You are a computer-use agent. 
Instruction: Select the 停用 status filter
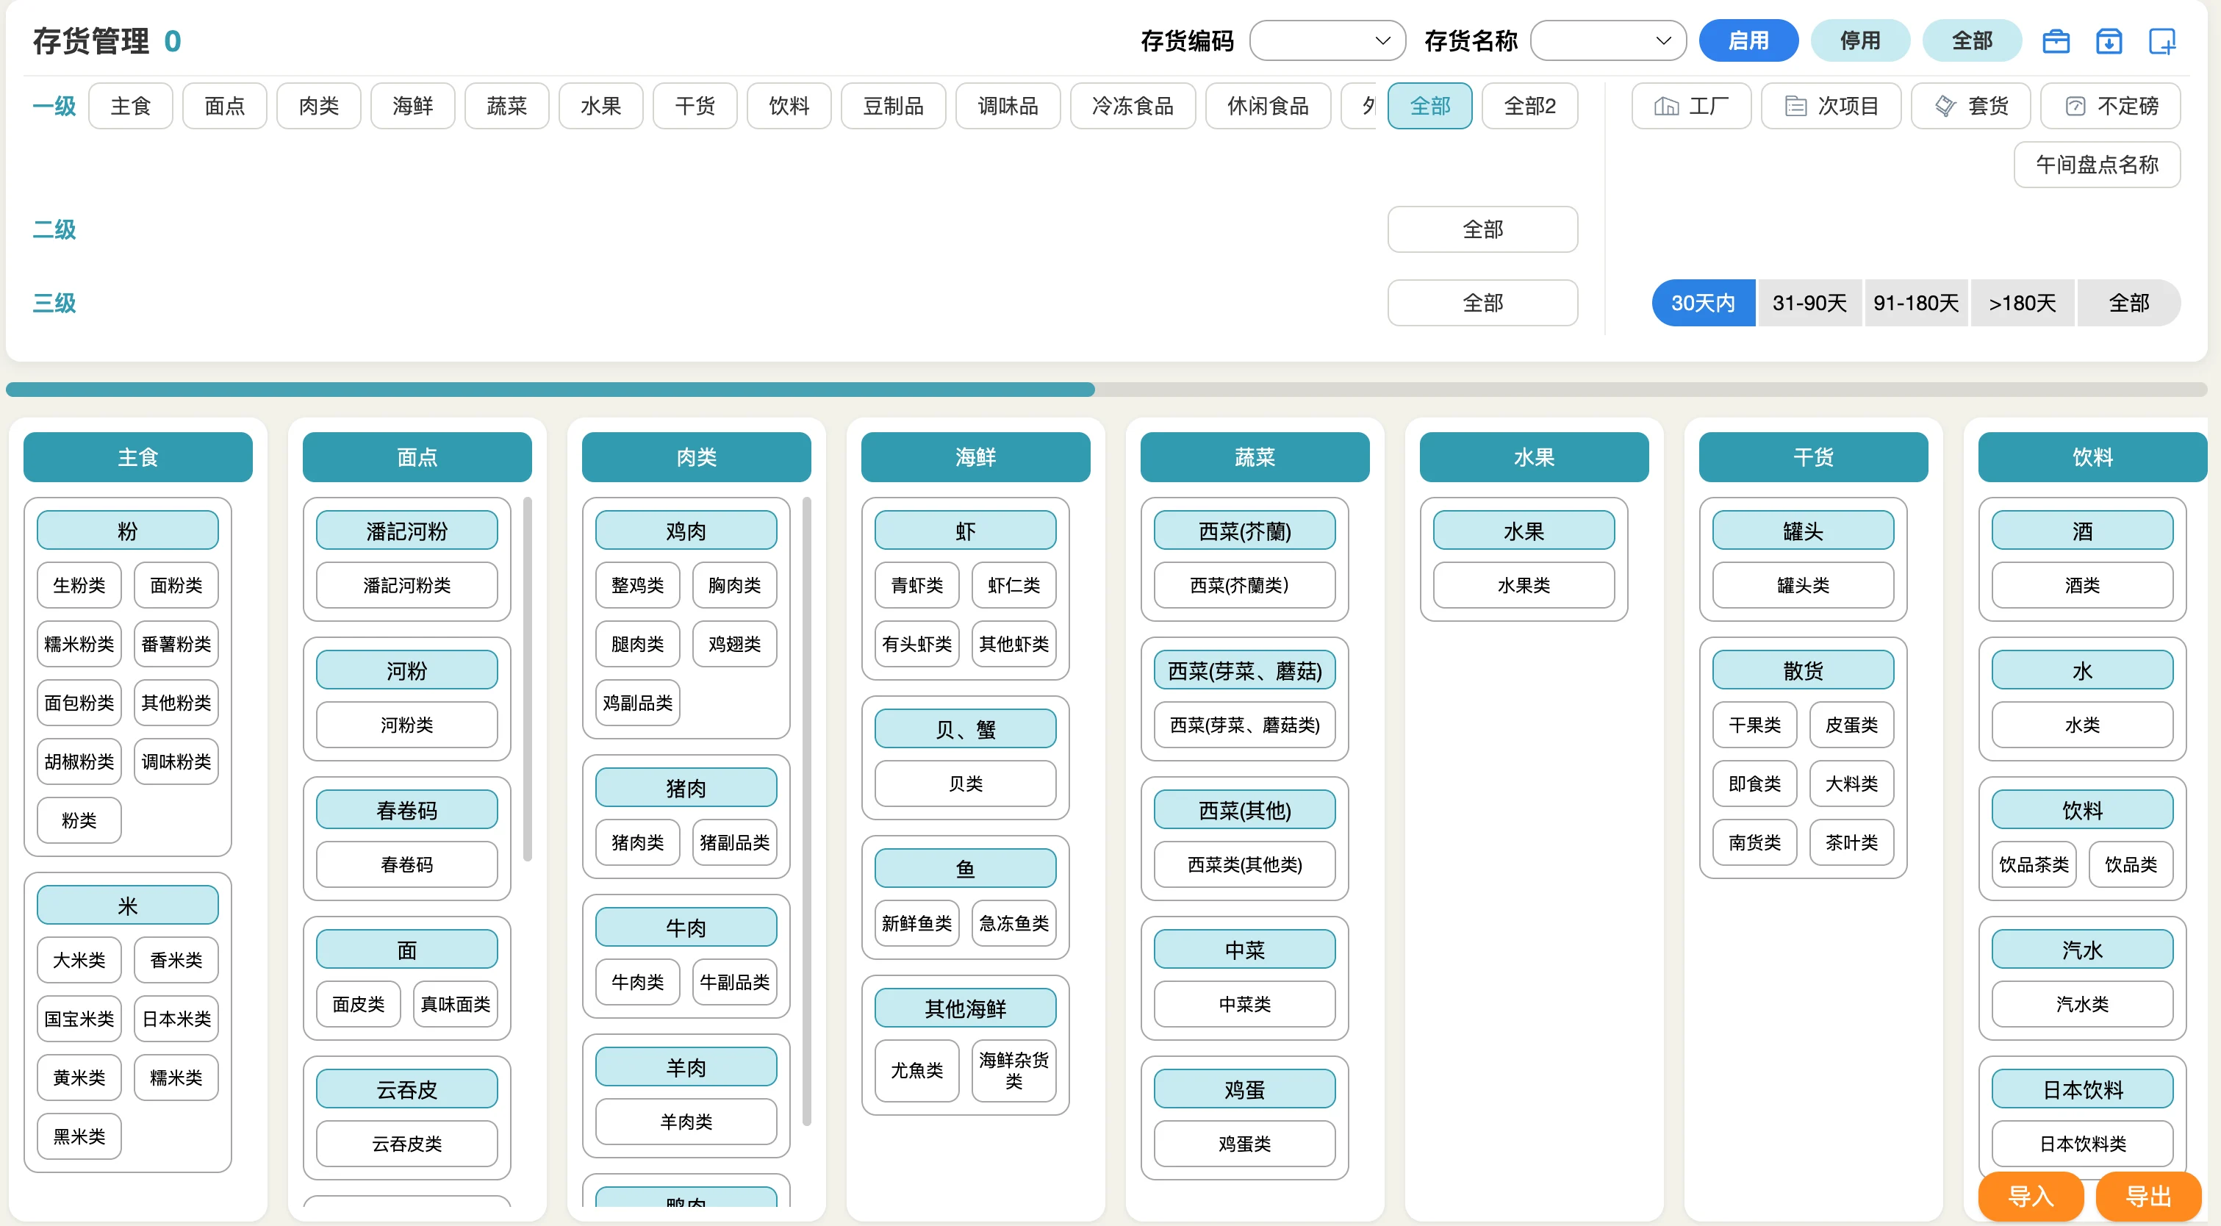pyautogui.click(x=1861, y=40)
